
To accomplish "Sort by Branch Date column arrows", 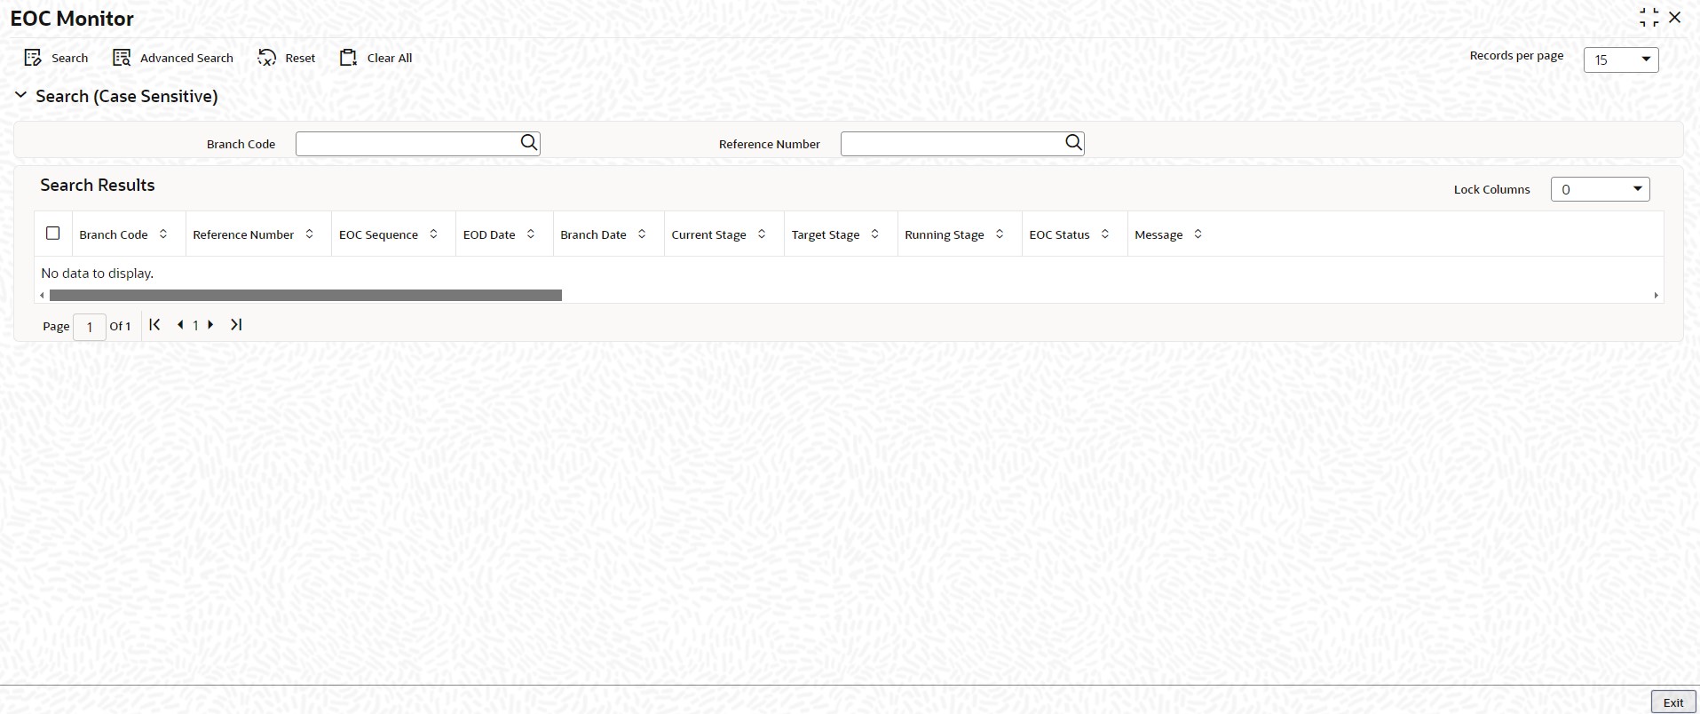I will click(642, 234).
